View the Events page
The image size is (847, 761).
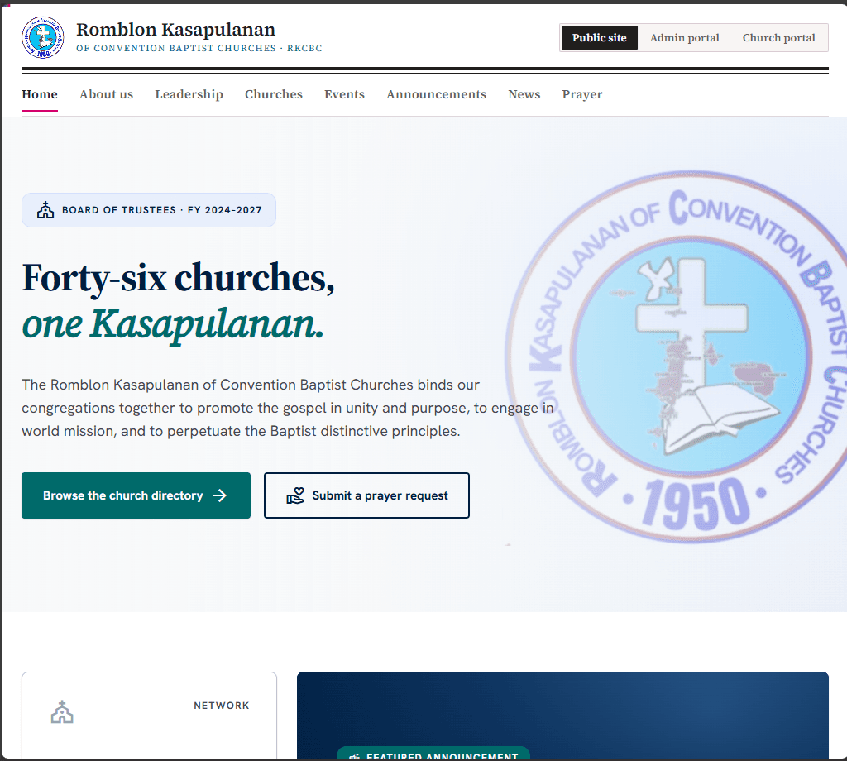click(344, 94)
